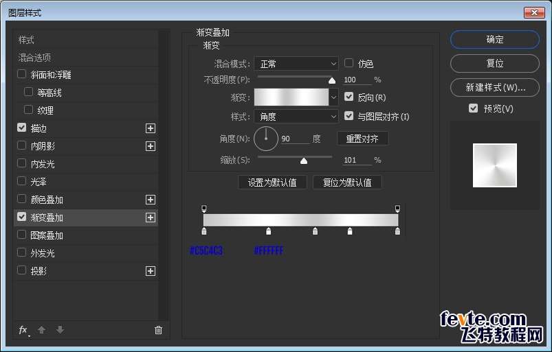Open the gradient picker dropdown arrow

[333, 97]
